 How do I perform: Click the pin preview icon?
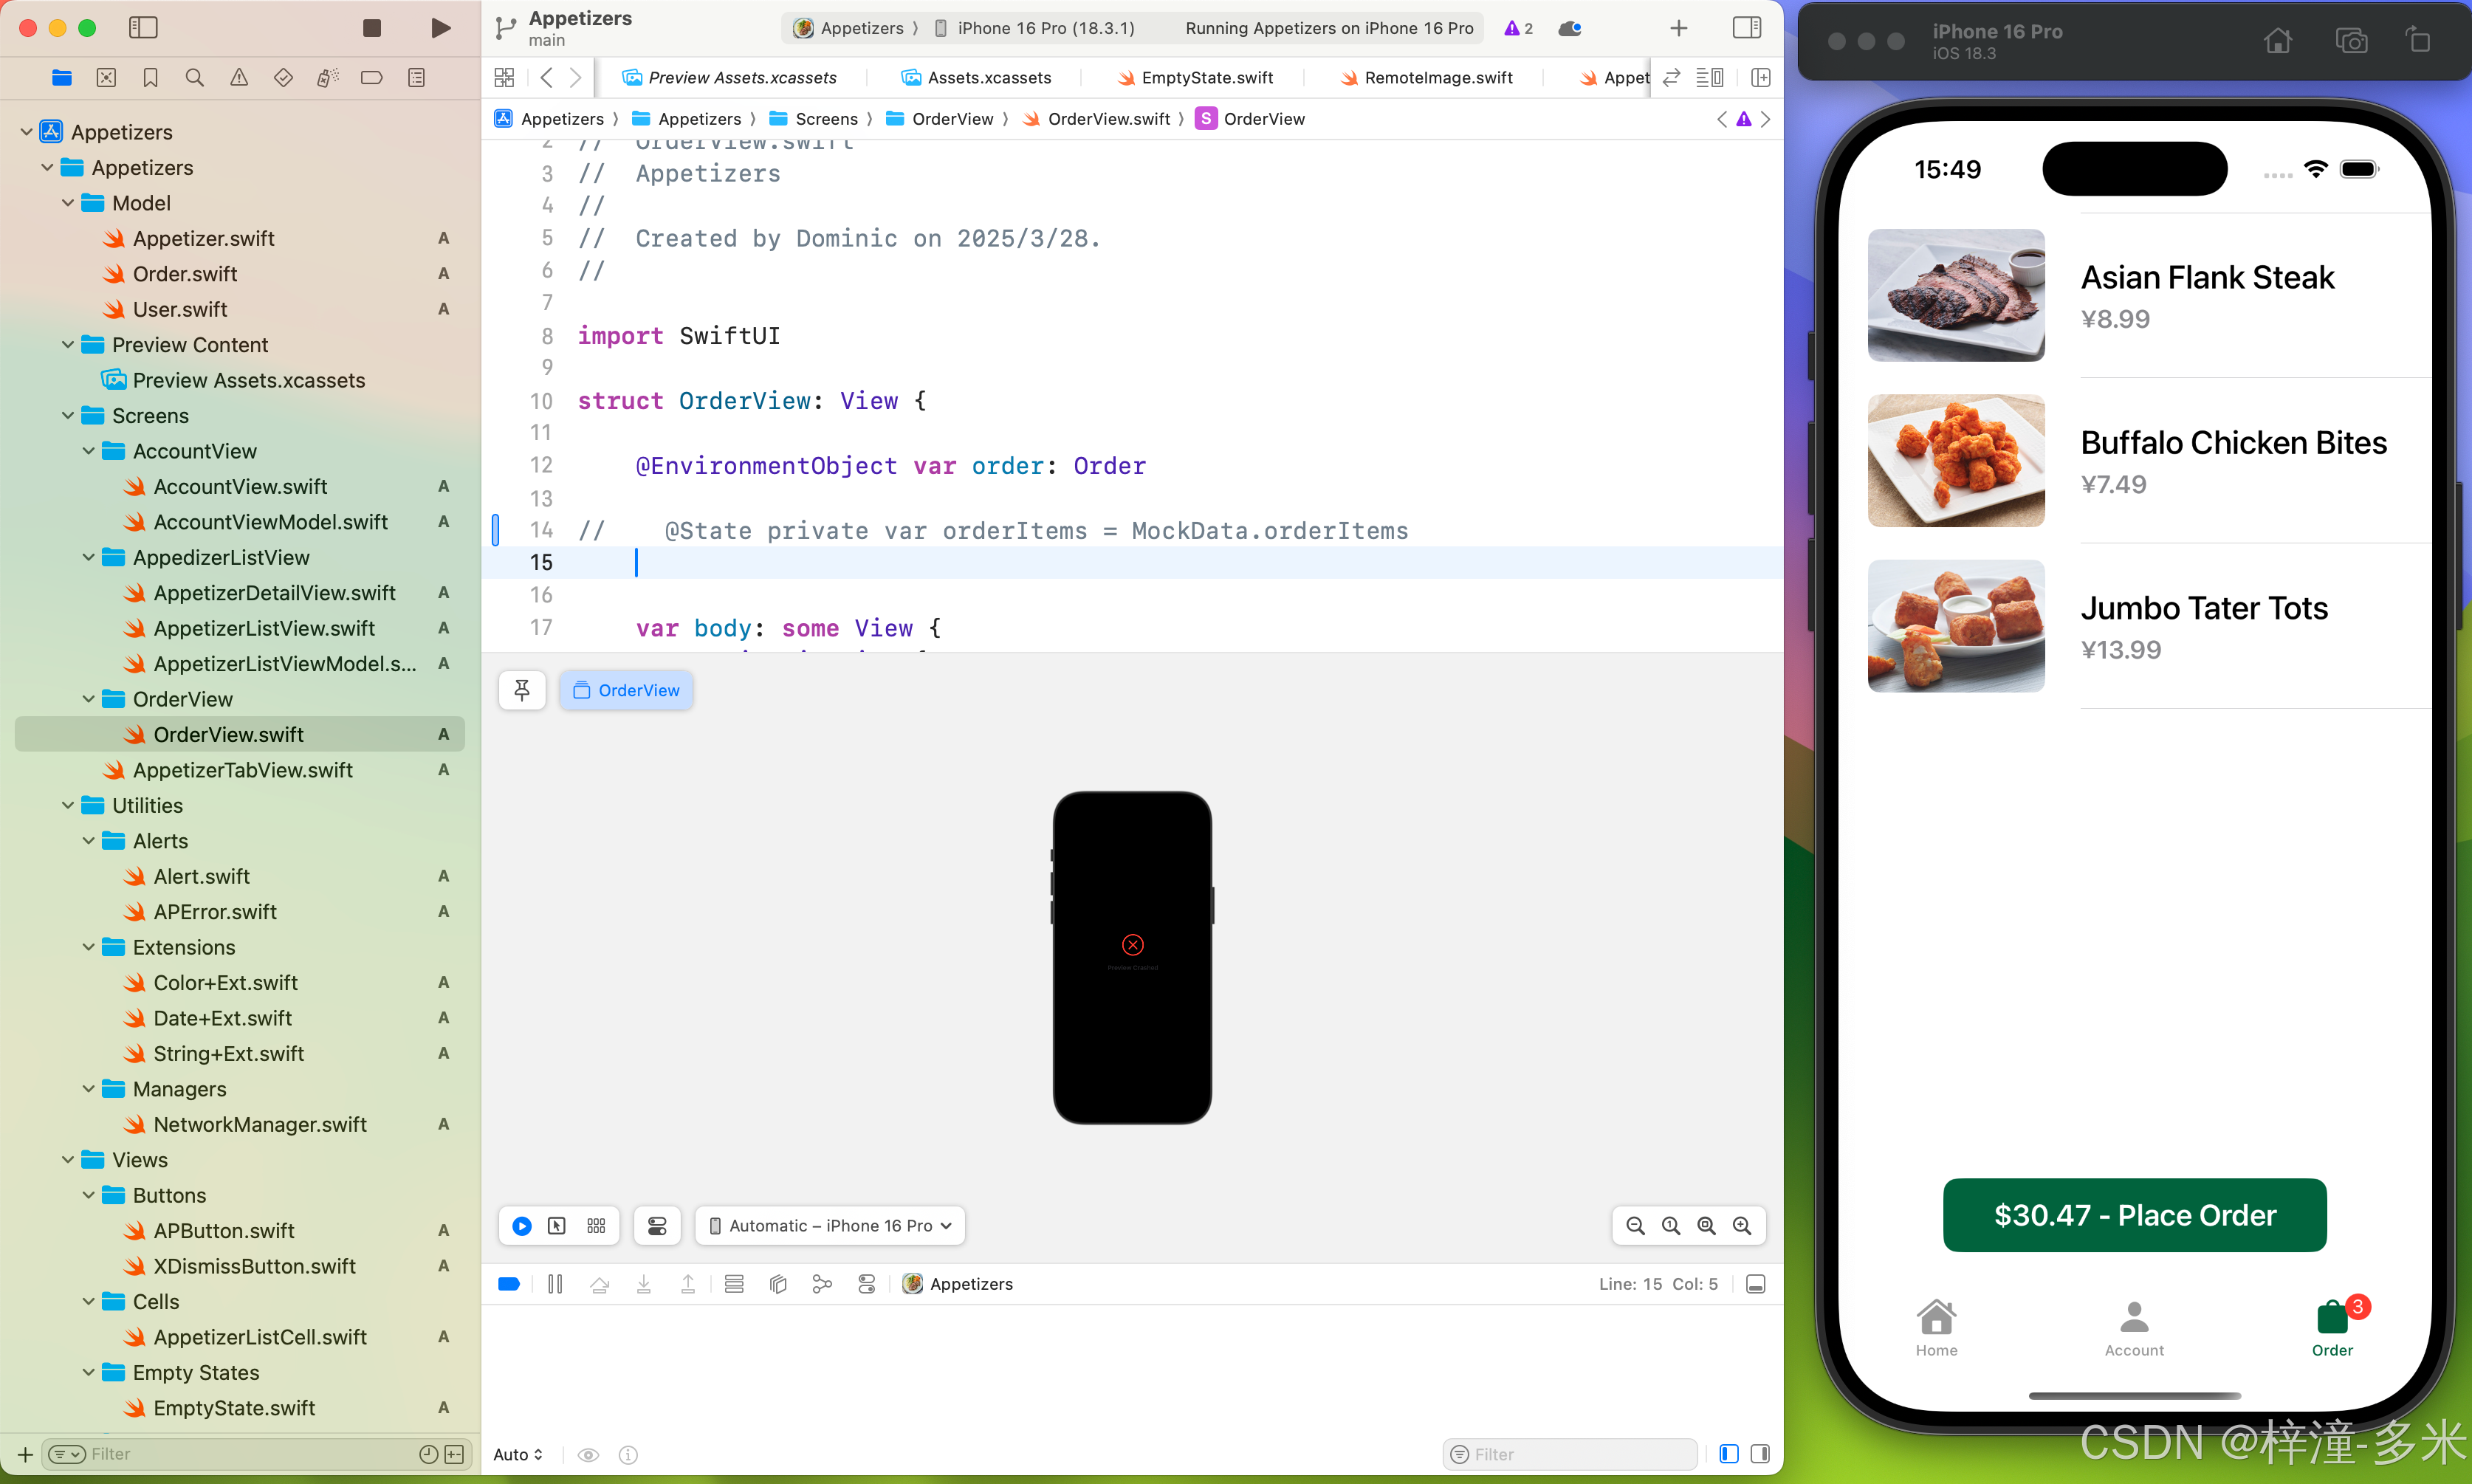pyautogui.click(x=522, y=690)
